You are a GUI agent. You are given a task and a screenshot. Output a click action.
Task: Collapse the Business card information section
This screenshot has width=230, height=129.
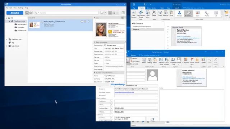pos(95,73)
